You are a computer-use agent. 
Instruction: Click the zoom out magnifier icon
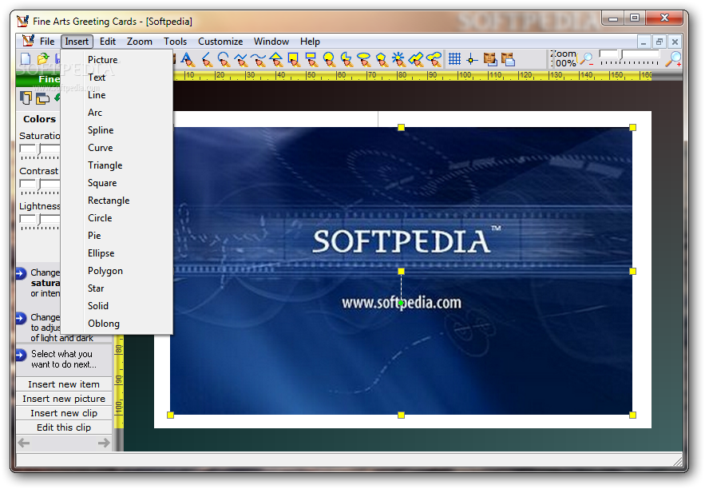(x=586, y=59)
